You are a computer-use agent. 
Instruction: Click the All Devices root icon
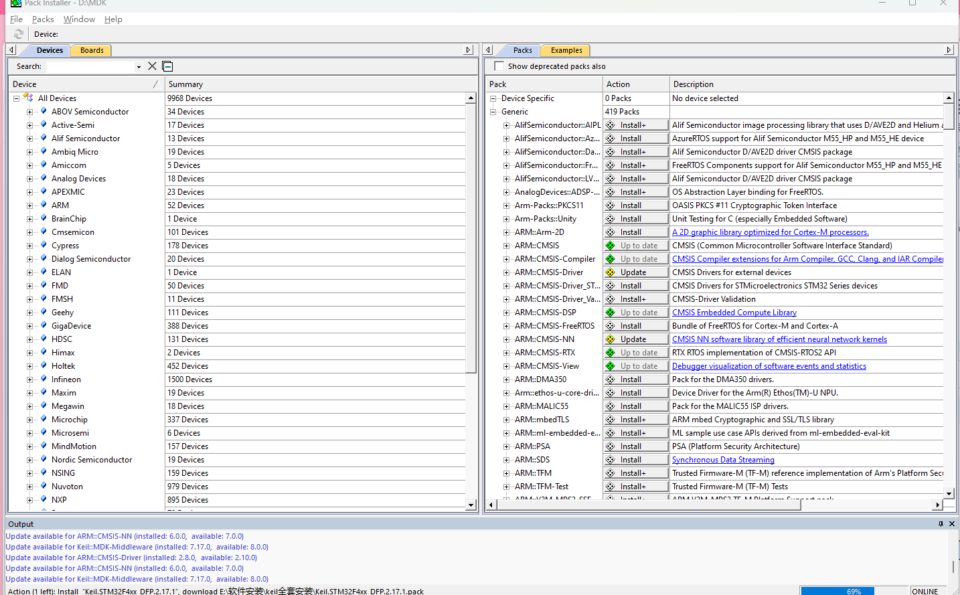point(28,98)
